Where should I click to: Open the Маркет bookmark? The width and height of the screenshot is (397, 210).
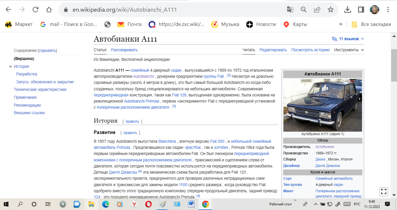pyautogui.click(x=19, y=24)
